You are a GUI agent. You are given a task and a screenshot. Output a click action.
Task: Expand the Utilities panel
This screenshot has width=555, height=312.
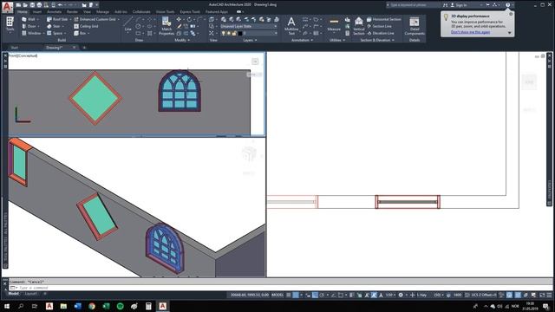coord(337,41)
